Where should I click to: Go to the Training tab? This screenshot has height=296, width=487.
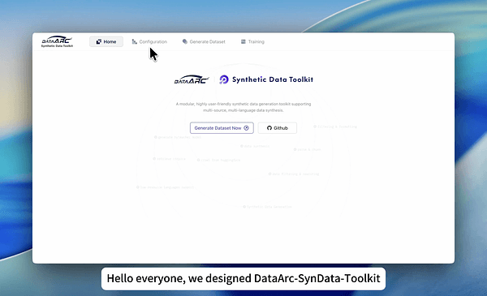click(x=252, y=41)
